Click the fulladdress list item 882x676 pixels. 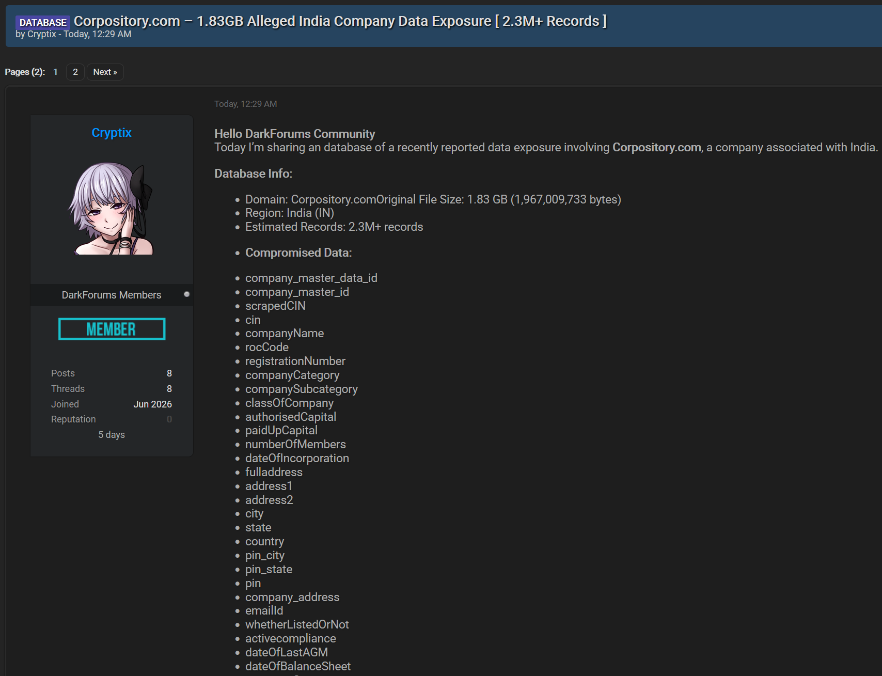(x=274, y=473)
